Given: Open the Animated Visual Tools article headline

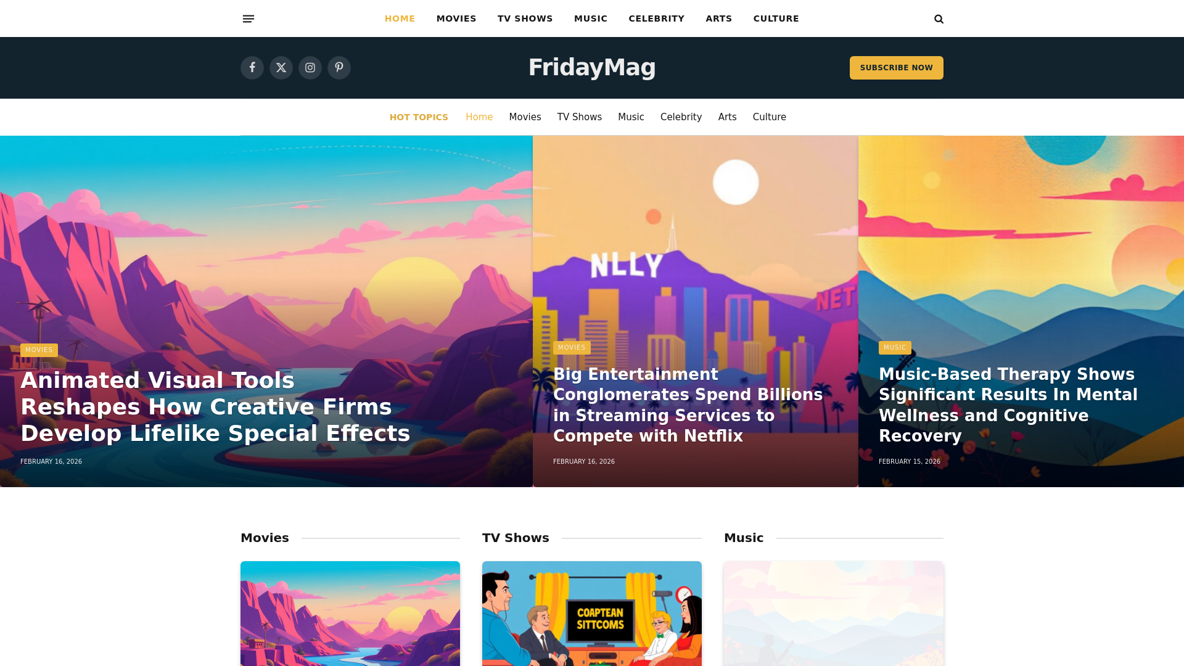Looking at the screenshot, I should (x=215, y=407).
